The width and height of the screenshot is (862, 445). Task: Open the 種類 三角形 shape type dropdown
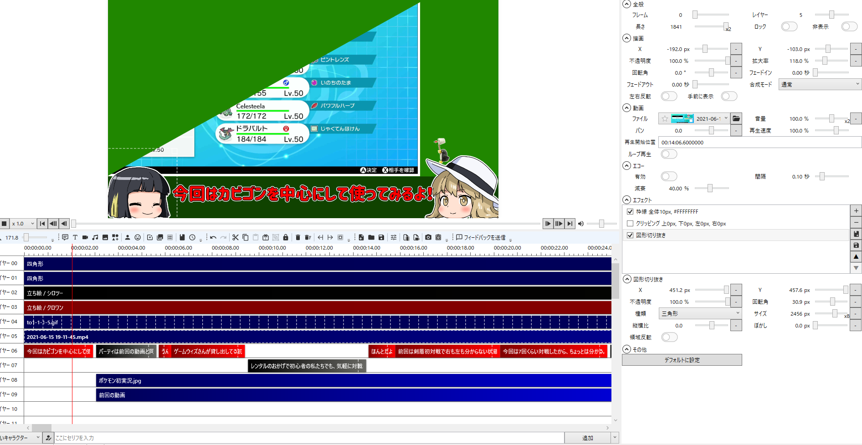tap(700, 313)
